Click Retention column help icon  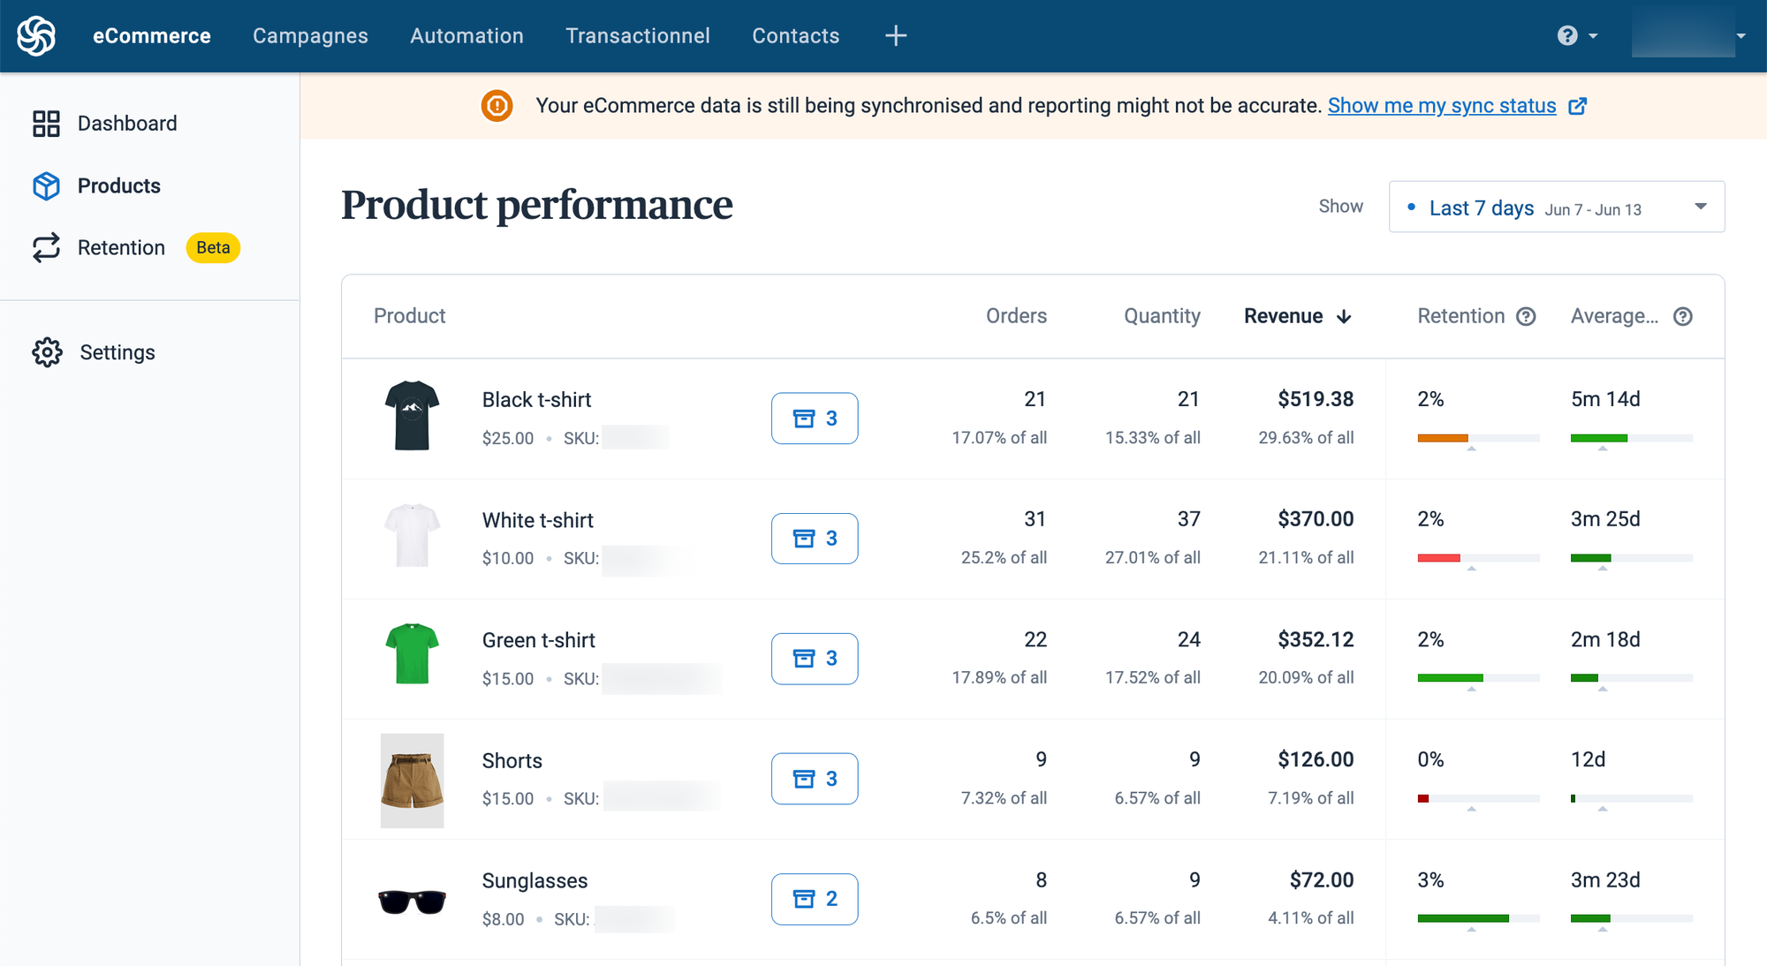click(1526, 317)
